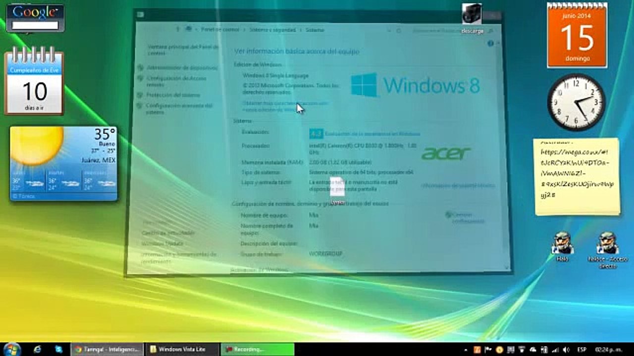Click 'Sistema y seguridad' in the breadcrumb
634x356 pixels.
(272, 30)
